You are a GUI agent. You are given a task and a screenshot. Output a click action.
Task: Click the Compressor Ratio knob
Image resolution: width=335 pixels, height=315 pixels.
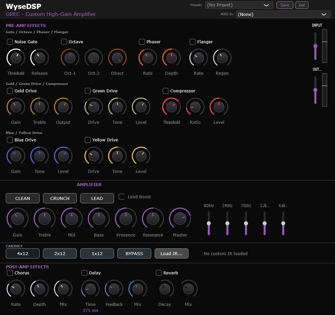(195, 107)
